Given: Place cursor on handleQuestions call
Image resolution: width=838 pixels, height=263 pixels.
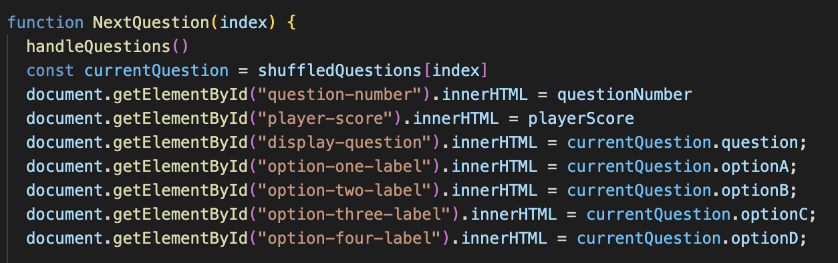Looking at the screenshot, I should 99,46.
